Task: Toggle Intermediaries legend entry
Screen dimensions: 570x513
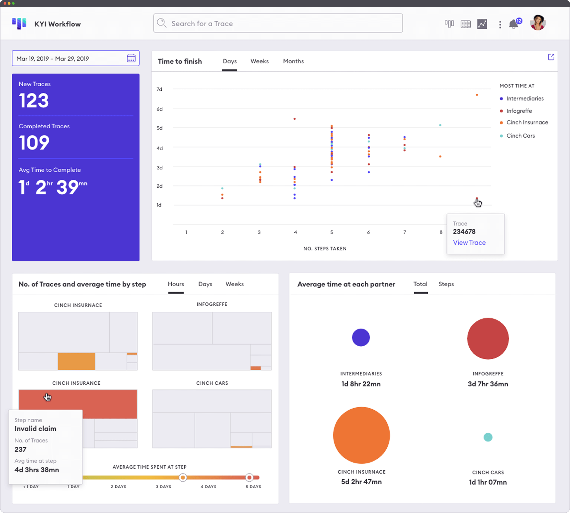Action: [x=525, y=99]
